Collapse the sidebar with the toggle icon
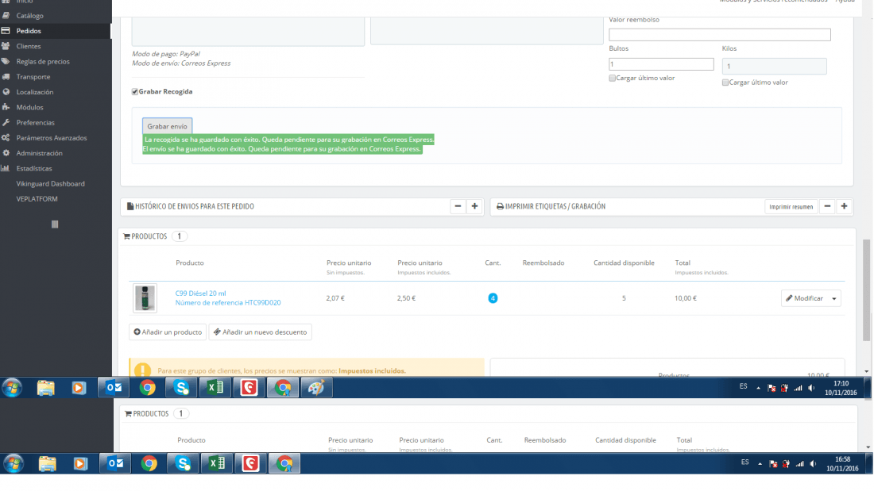The image size is (874, 491). point(55,224)
